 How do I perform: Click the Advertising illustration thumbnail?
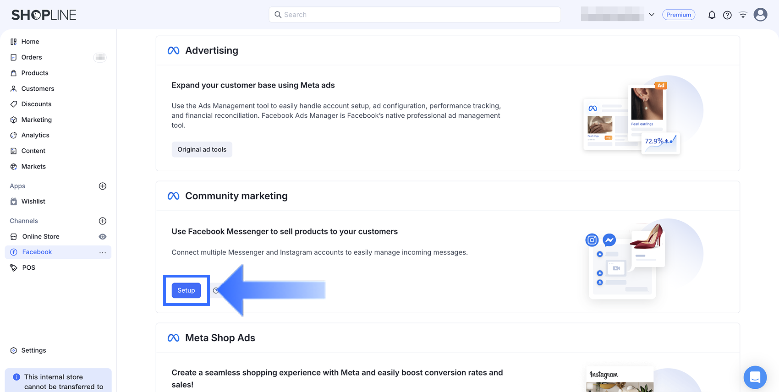tap(643, 115)
